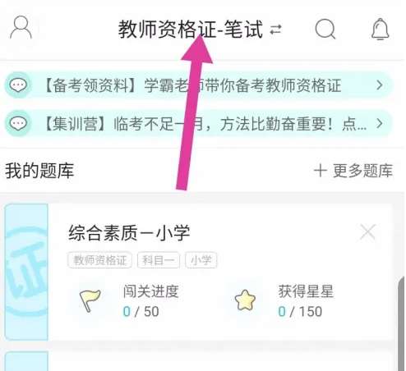This screenshot has width=406, height=371.
Task: Open the 教师资格证-笔试 exam switcher title
Action: click(x=191, y=30)
